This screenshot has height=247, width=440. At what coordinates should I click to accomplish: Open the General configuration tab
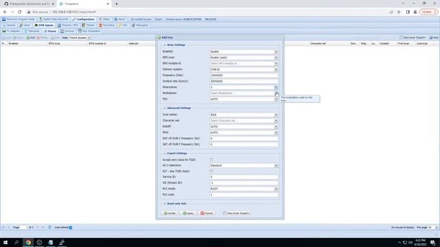9,25
